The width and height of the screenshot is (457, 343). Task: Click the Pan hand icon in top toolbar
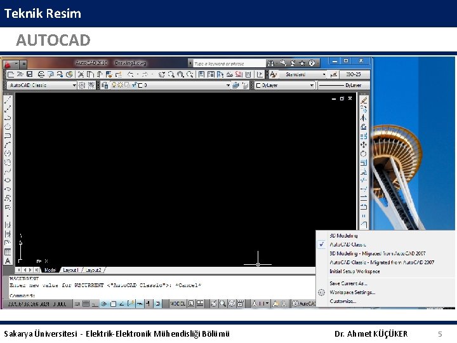(x=162, y=75)
